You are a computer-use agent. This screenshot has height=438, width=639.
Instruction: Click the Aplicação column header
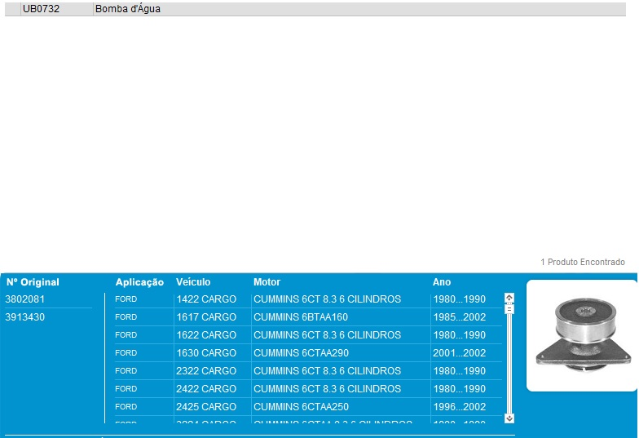(139, 282)
